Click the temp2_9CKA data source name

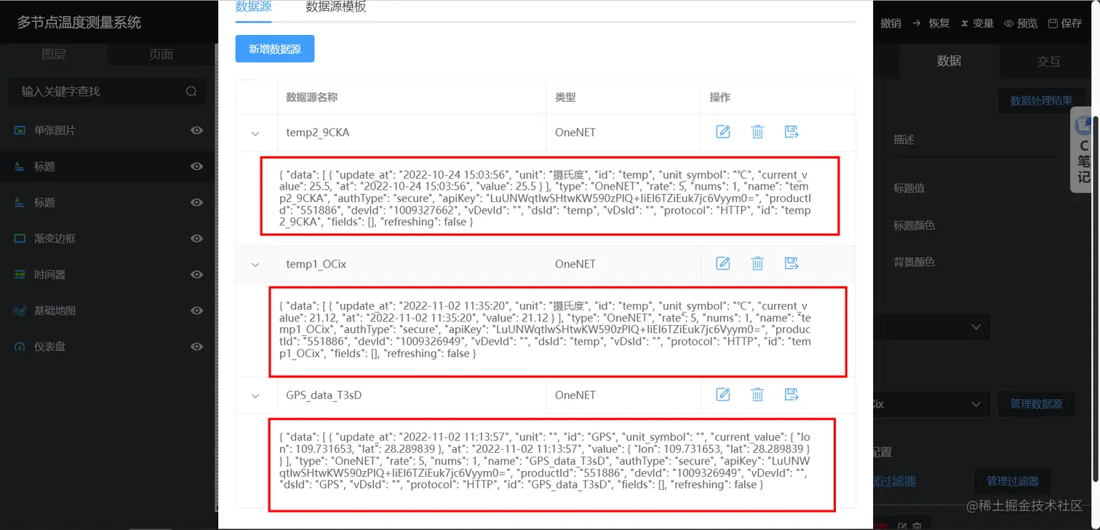(318, 132)
